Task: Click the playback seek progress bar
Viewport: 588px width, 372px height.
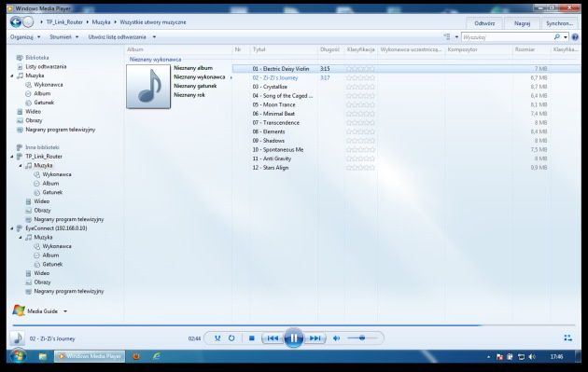Action: coord(294,325)
